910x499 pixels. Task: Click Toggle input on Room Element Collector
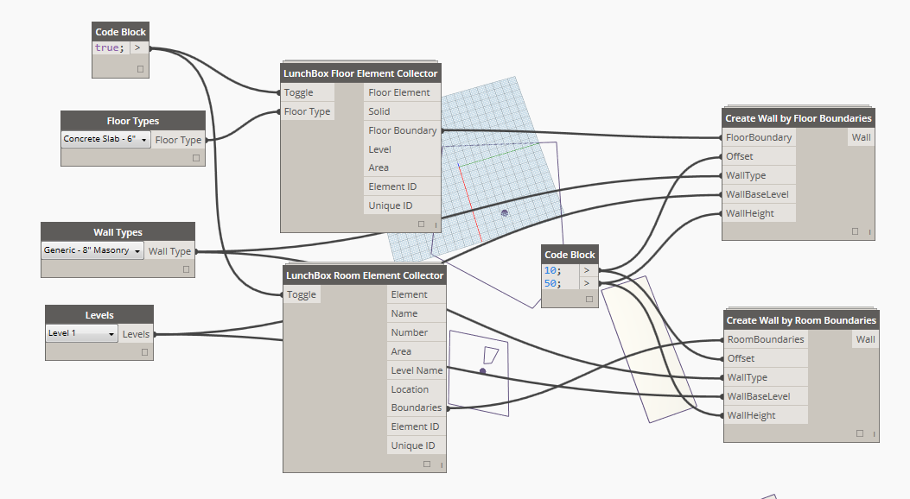click(x=302, y=294)
